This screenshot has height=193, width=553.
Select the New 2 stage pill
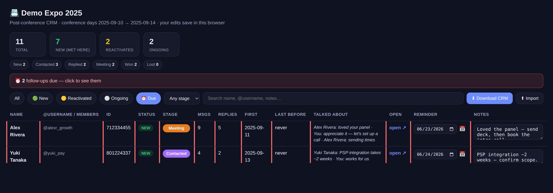pyautogui.click(x=19, y=64)
